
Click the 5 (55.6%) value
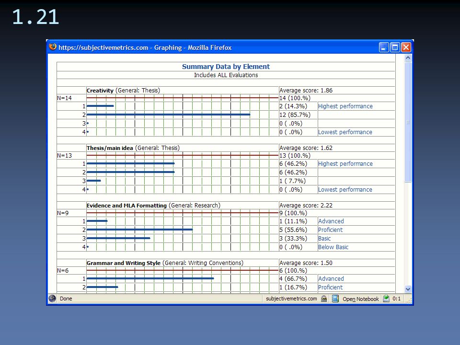(x=293, y=230)
